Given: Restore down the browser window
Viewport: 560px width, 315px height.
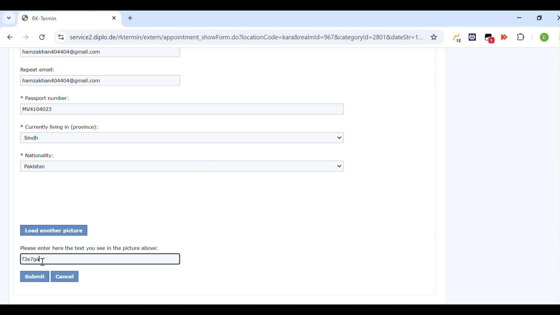Looking at the screenshot, I should [539, 18].
